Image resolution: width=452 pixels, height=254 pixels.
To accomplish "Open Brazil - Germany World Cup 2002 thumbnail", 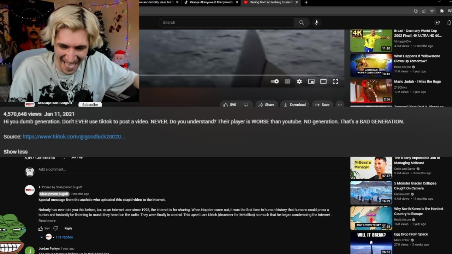I will (x=371, y=41).
